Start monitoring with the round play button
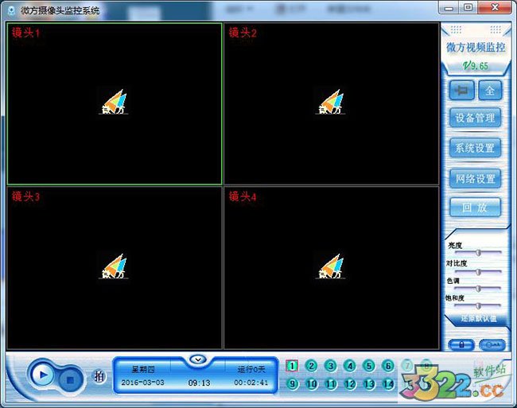The image size is (517, 408). [43, 375]
